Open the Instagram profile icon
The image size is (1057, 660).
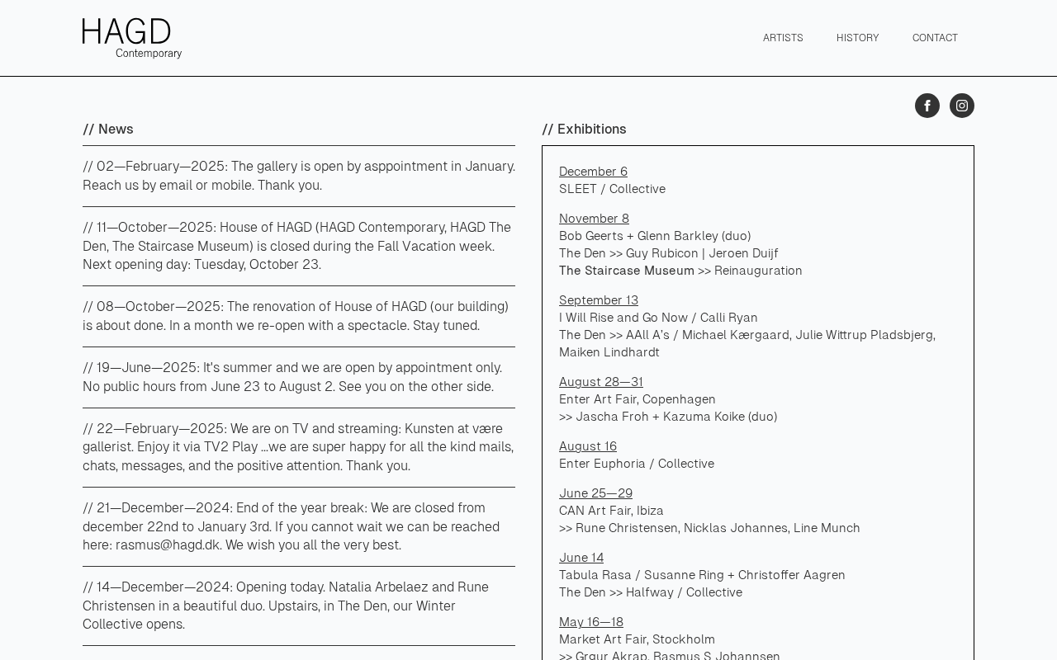click(x=961, y=106)
